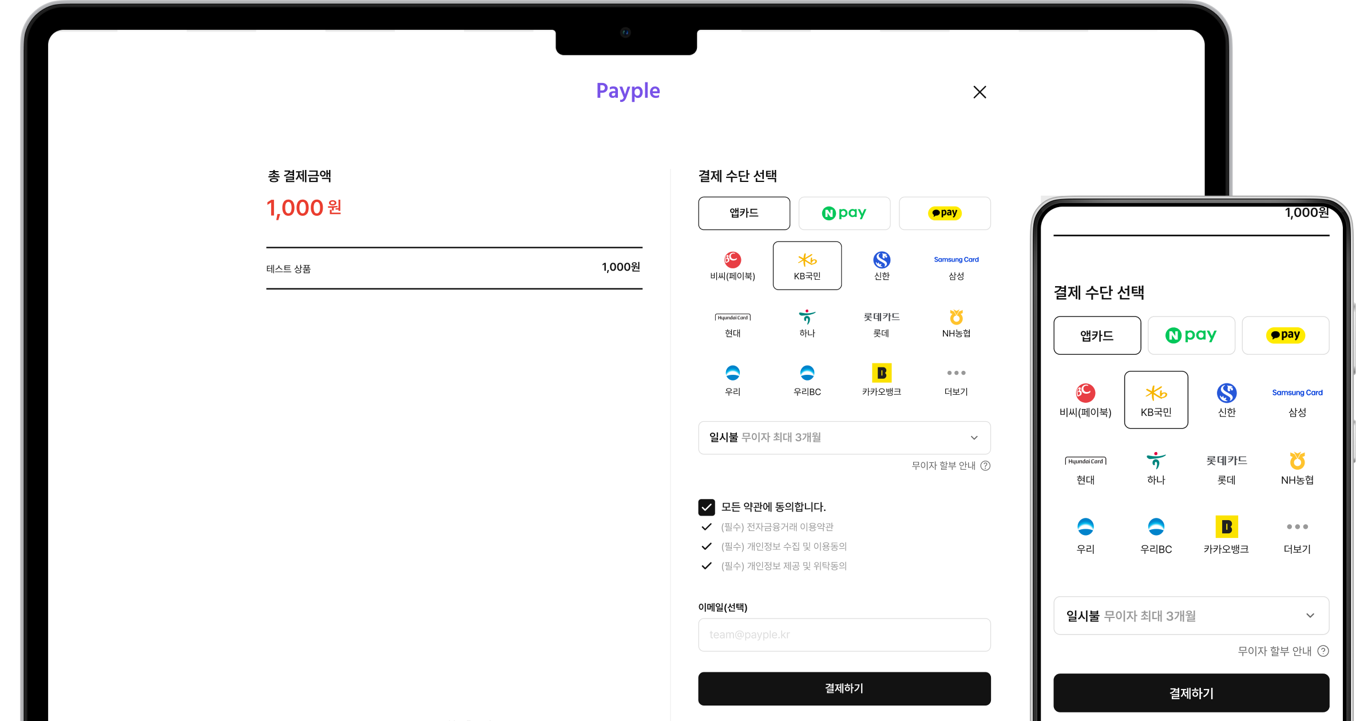Choose Kakao pay tab on tablet
This screenshot has width=1356, height=721.
[945, 213]
